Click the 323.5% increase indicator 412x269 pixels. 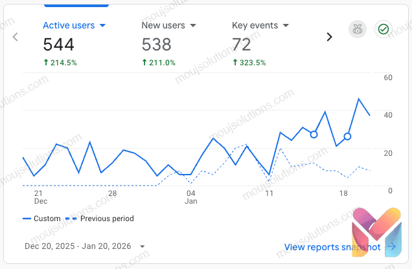click(249, 63)
